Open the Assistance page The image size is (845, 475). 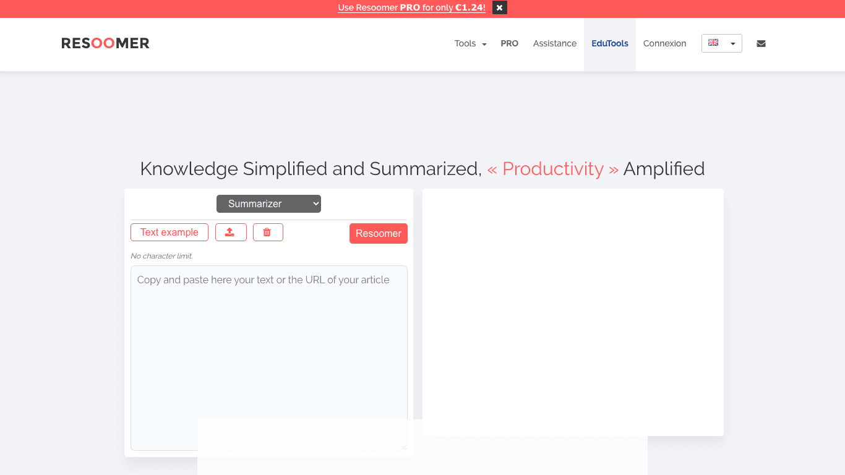[554, 43]
